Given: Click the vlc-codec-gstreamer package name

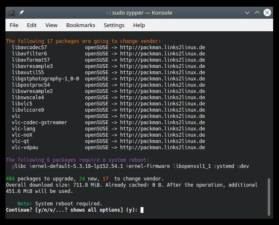Looking at the screenshot, I should 40,122.
